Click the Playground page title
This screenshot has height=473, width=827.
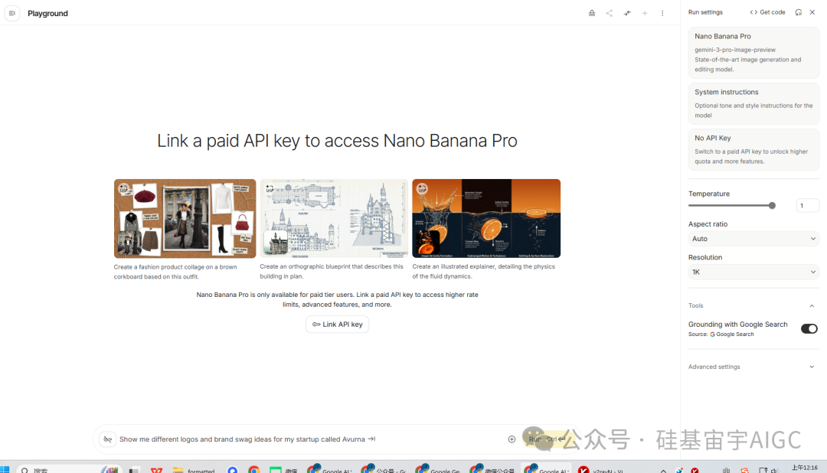[x=47, y=13]
